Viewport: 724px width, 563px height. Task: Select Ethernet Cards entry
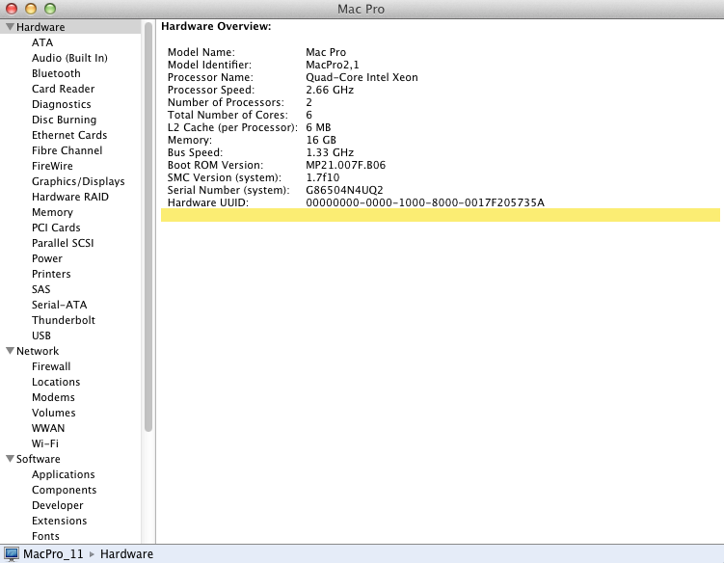(69, 135)
